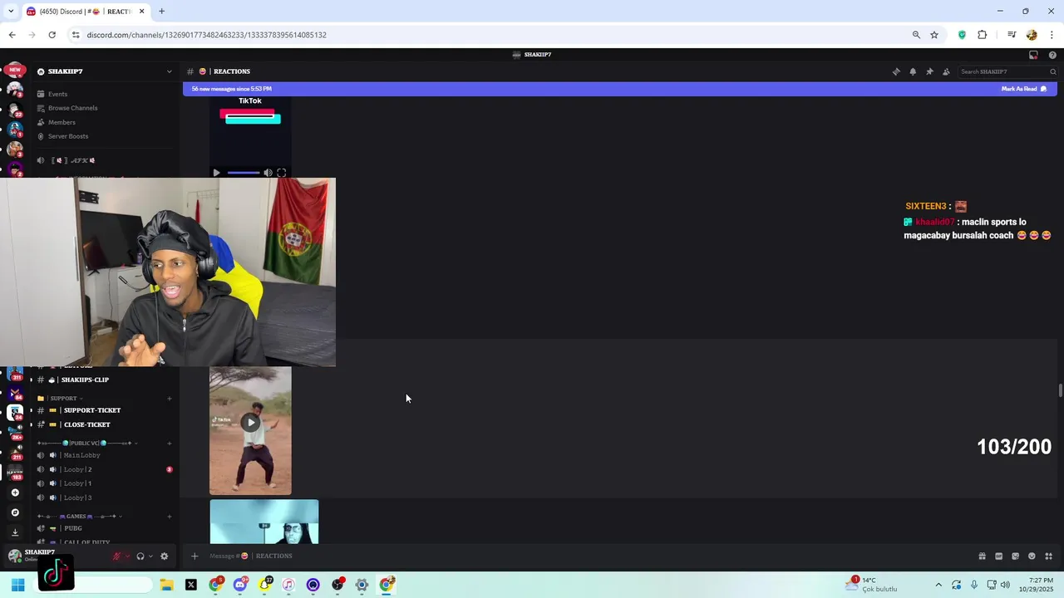Open emoji picker in message bar
This screenshot has height=598, width=1064.
pos(1032,556)
